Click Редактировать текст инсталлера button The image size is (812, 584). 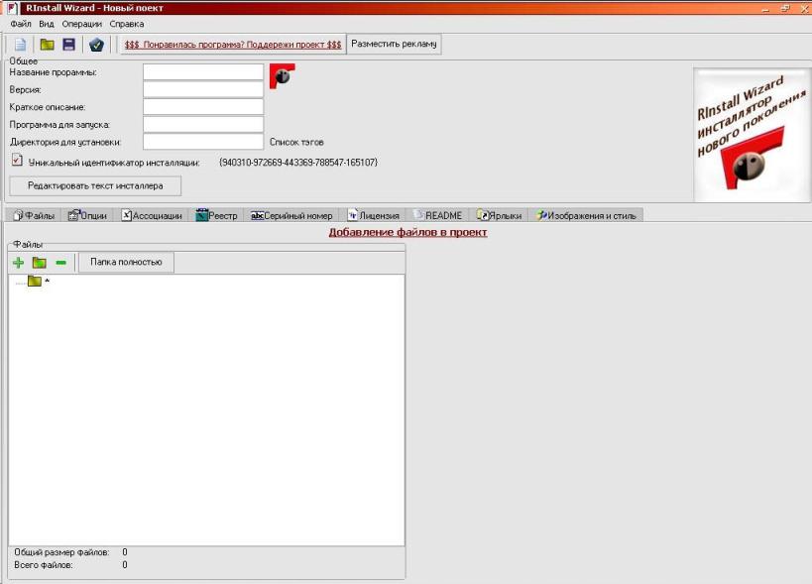click(x=95, y=185)
